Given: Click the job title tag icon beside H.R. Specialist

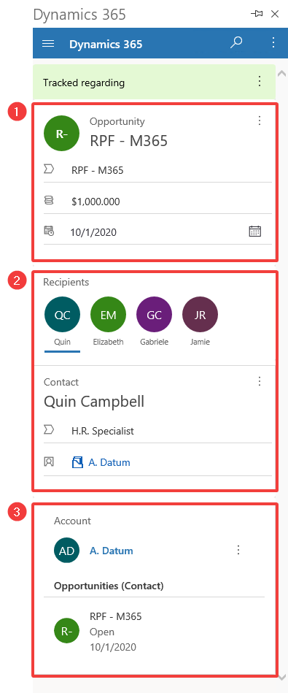Looking at the screenshot, I should [49, 429].
